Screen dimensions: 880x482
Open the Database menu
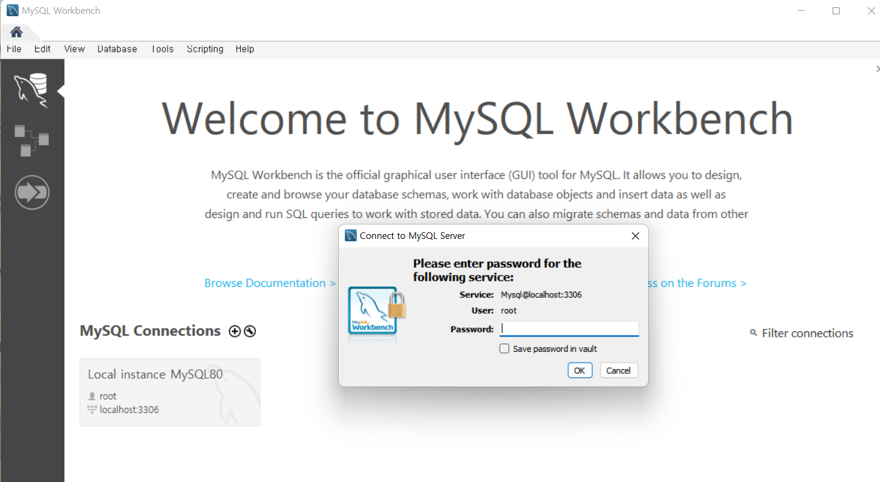[x=117, y=49]
